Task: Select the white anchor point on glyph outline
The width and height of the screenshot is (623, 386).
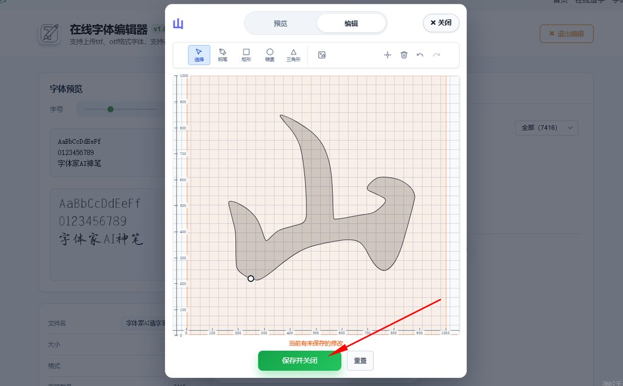Action: [x=251, y=278]
